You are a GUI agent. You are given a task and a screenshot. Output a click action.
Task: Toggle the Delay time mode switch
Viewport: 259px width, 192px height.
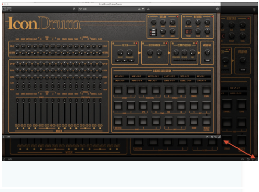point(153,33)
